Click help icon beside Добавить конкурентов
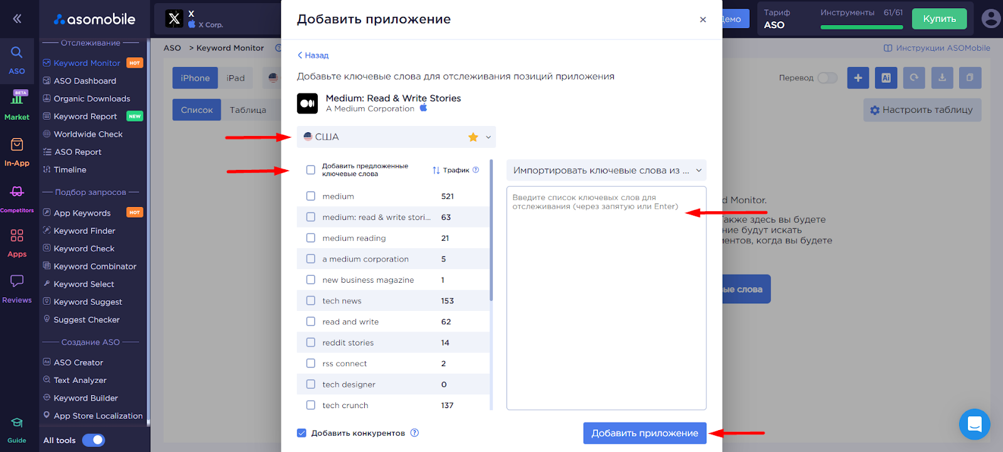The image size is (1003, 452). pyautogui.click(x=414, y=433)
